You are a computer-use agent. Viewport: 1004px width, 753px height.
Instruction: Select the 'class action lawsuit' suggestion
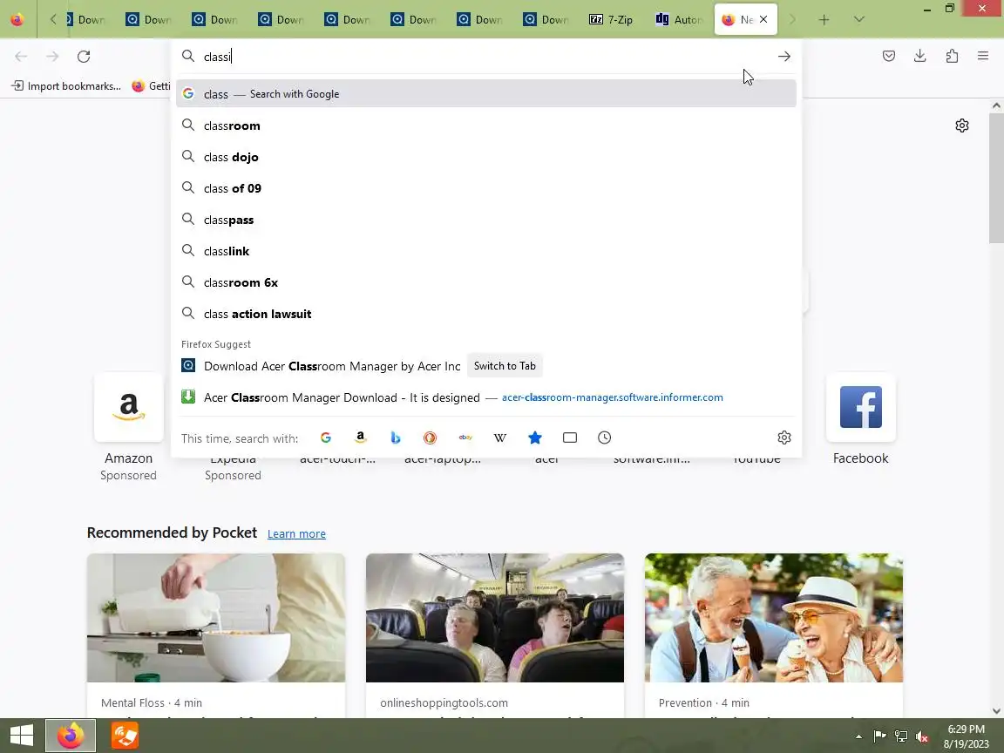(486, 314)
